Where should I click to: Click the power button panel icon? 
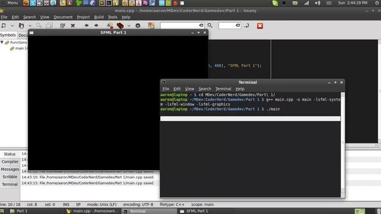pyautogui.click(x=377, y=3)
